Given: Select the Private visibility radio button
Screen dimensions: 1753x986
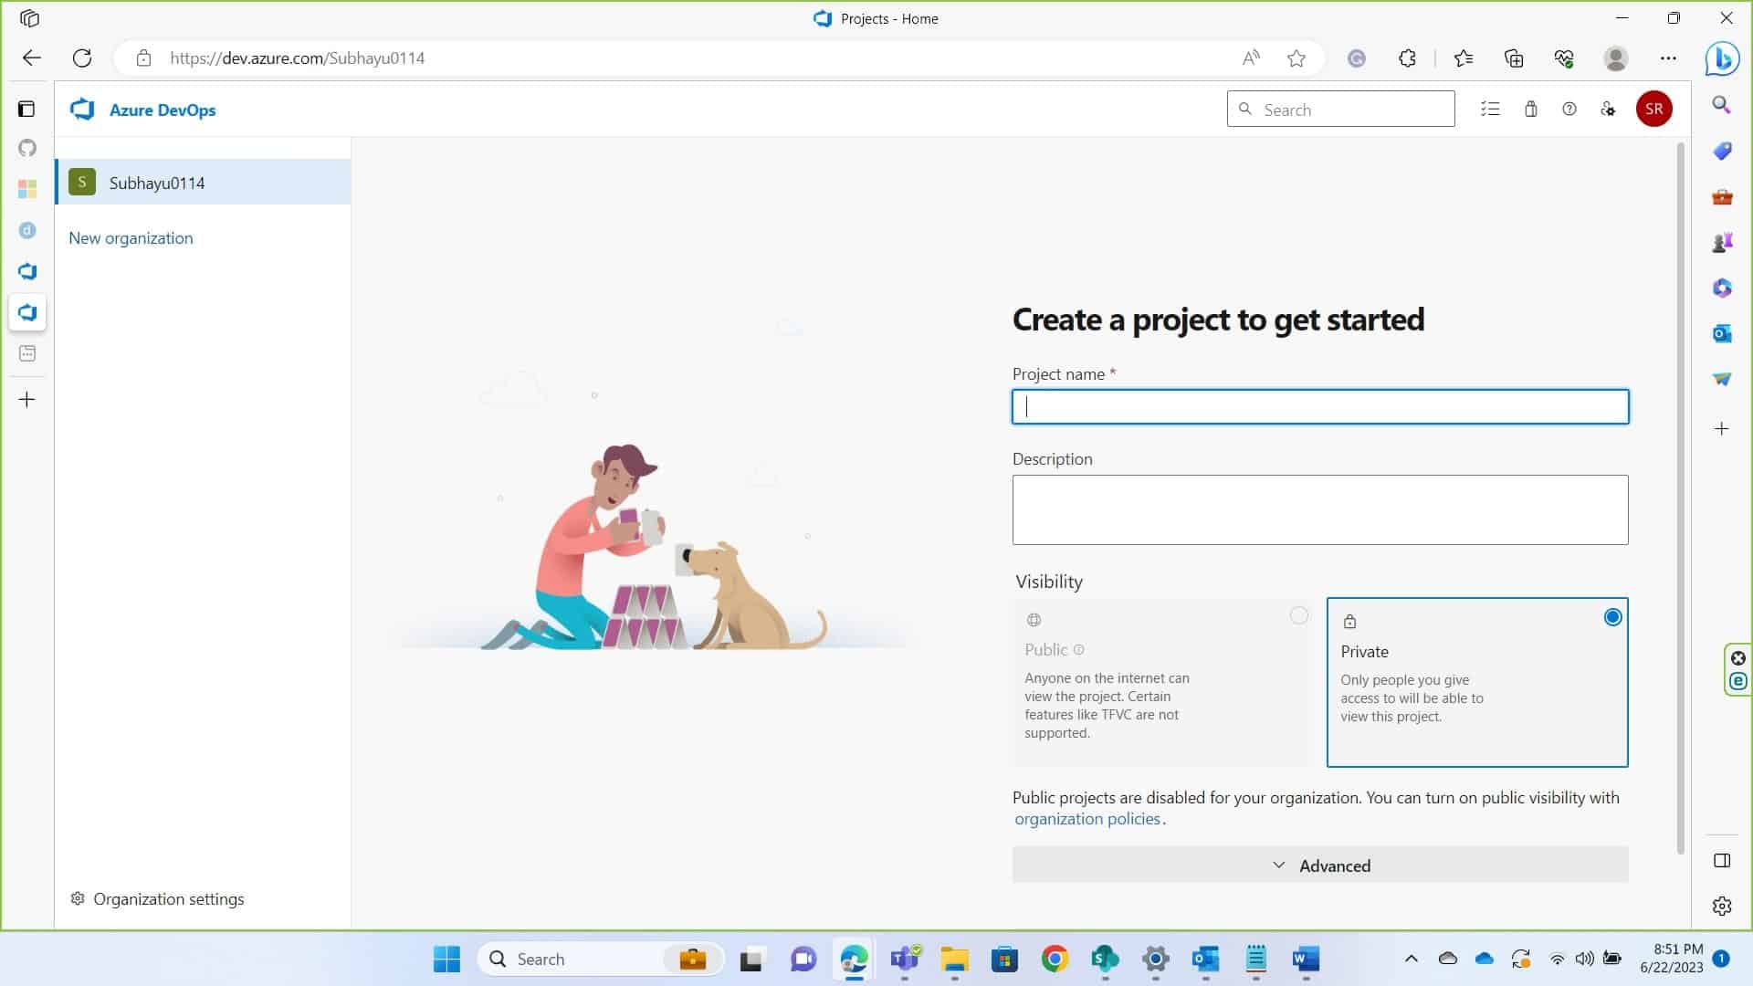Looking at the screenshot, I should click(1612, 617).
